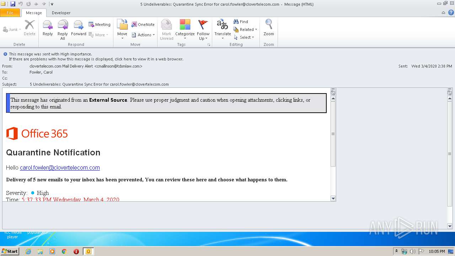Forward this message using the Forward icon
This screenshot has height=256, width=455.
coord(79,28)
